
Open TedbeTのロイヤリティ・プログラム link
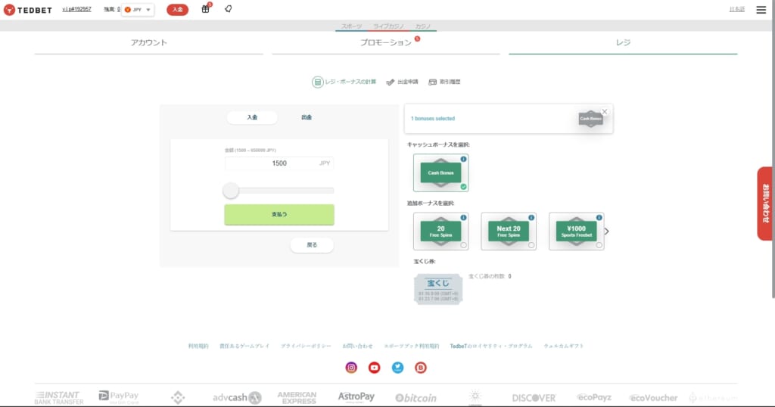(x=490, y=346)
